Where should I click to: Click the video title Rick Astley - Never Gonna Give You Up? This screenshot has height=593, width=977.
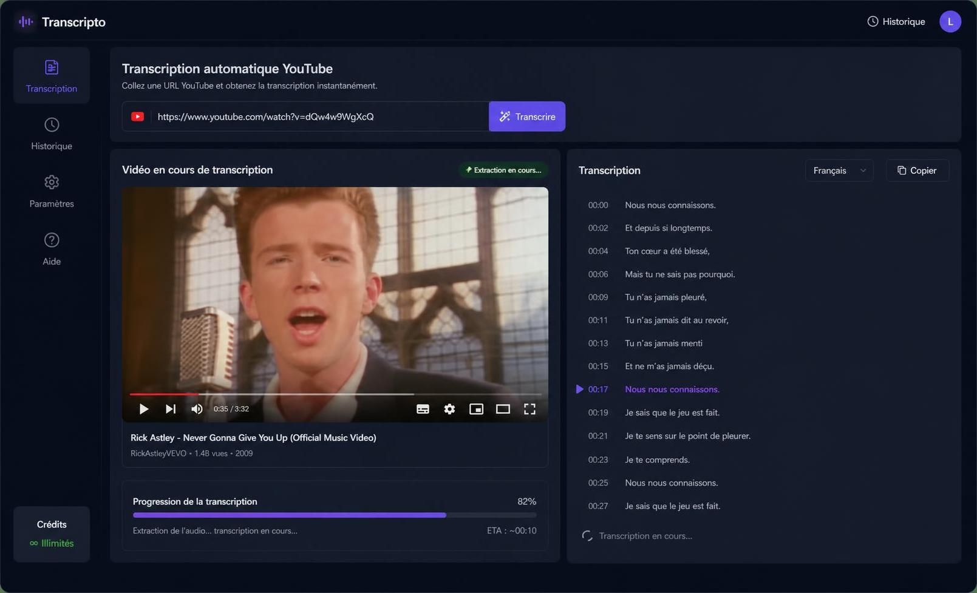coord(253,438)
